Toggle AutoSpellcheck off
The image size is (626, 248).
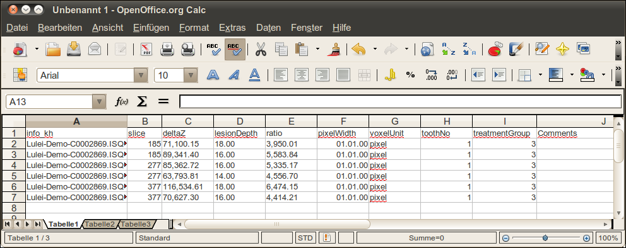click(235, 49)
